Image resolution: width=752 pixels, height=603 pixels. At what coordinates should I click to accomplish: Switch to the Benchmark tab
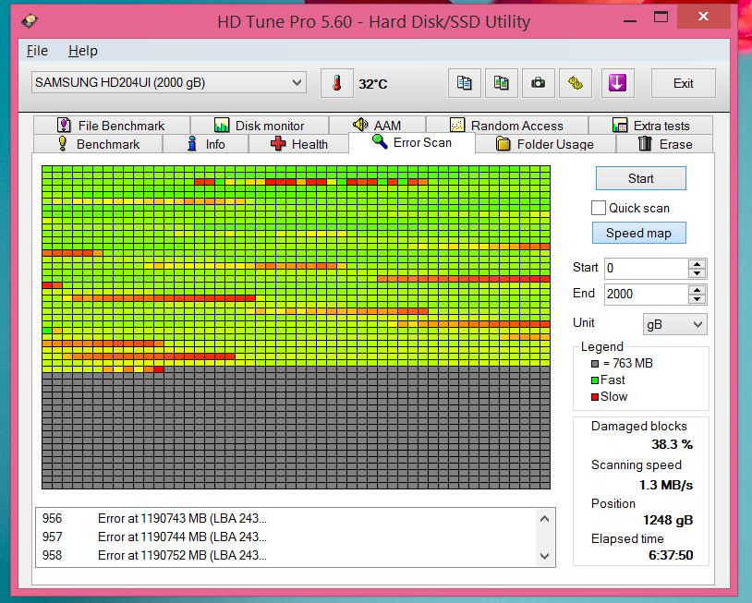coord(98,144)
